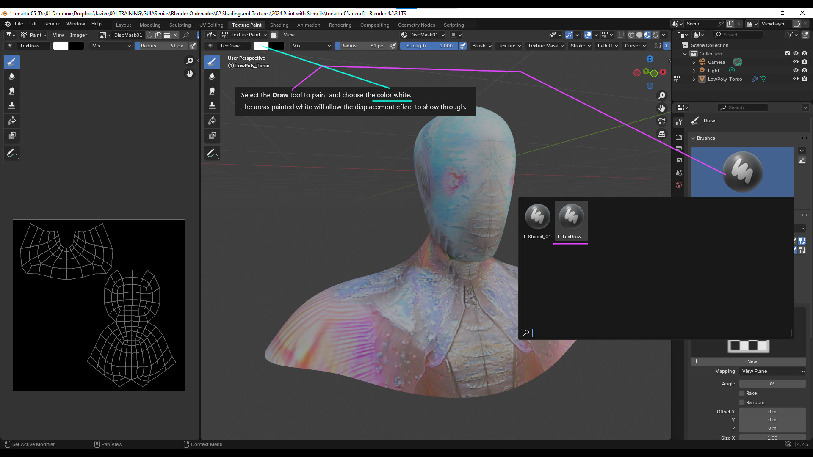Image resolution: width=813 pixels, height=457 pixels.
Task: Click the fake user shield icon for DispMask01
Action: pos(150,35)
